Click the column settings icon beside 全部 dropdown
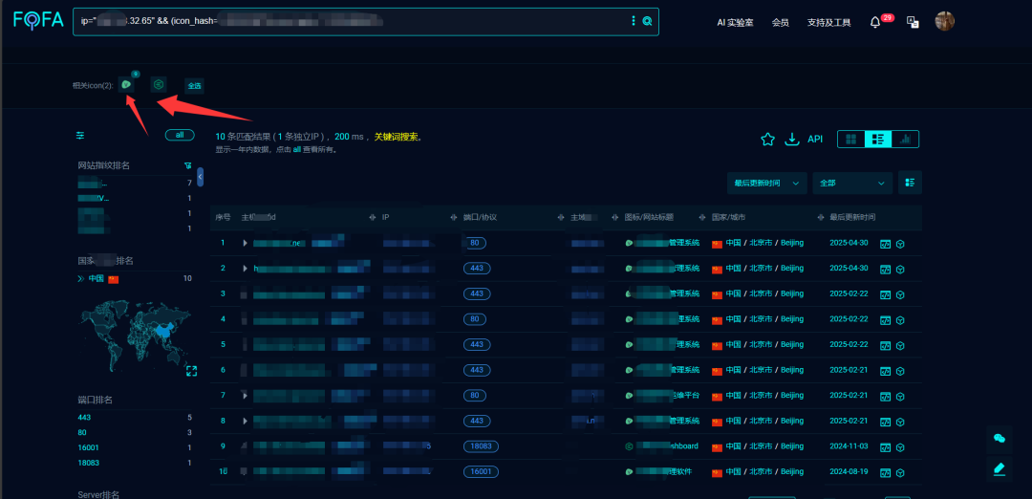Viewport: 1032px width, 499px height. pos(910,183)
